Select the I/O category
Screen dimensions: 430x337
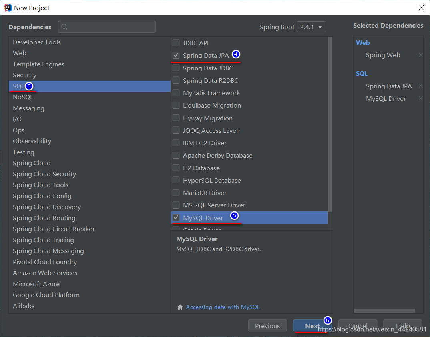click(x=90, y=119)
